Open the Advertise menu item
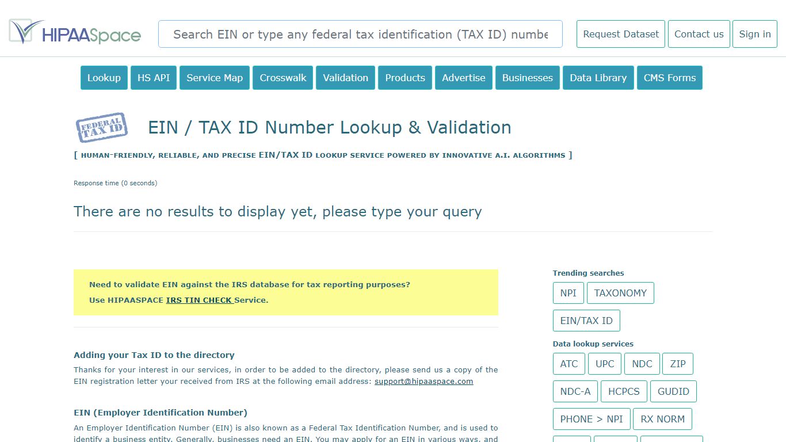Screen dimensions: 786x442 (464, 78)
